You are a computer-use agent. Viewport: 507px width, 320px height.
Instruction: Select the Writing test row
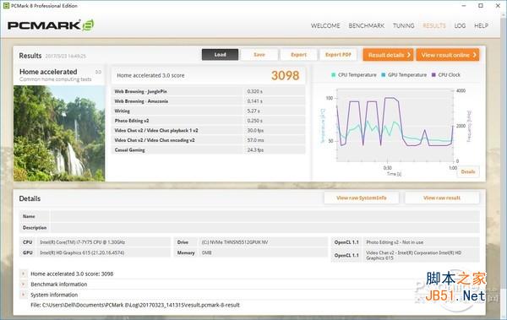point(208,111)
